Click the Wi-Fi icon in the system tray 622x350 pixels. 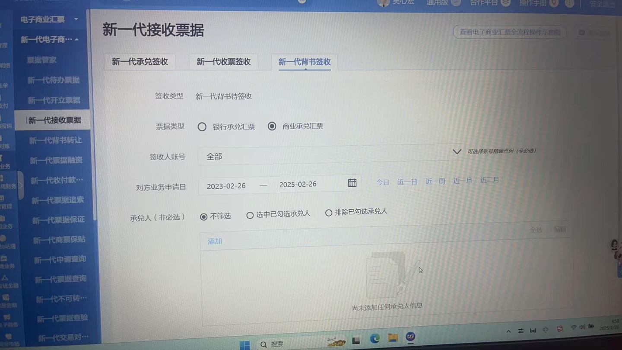(x=574, y=328)
